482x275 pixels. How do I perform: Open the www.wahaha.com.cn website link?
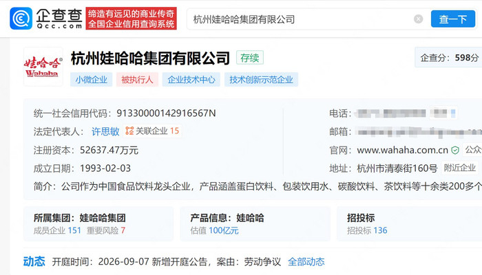[402, 150]
